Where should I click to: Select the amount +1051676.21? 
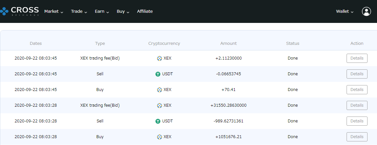[228, 136]
